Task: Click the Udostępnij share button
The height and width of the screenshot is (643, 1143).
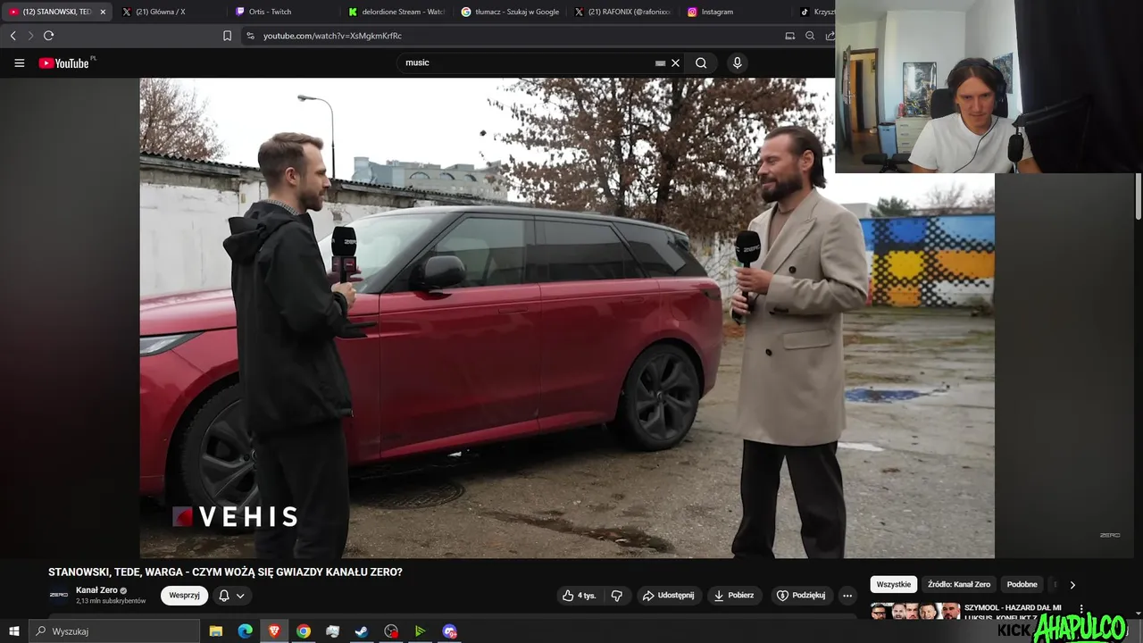Action: click(669, 596)
